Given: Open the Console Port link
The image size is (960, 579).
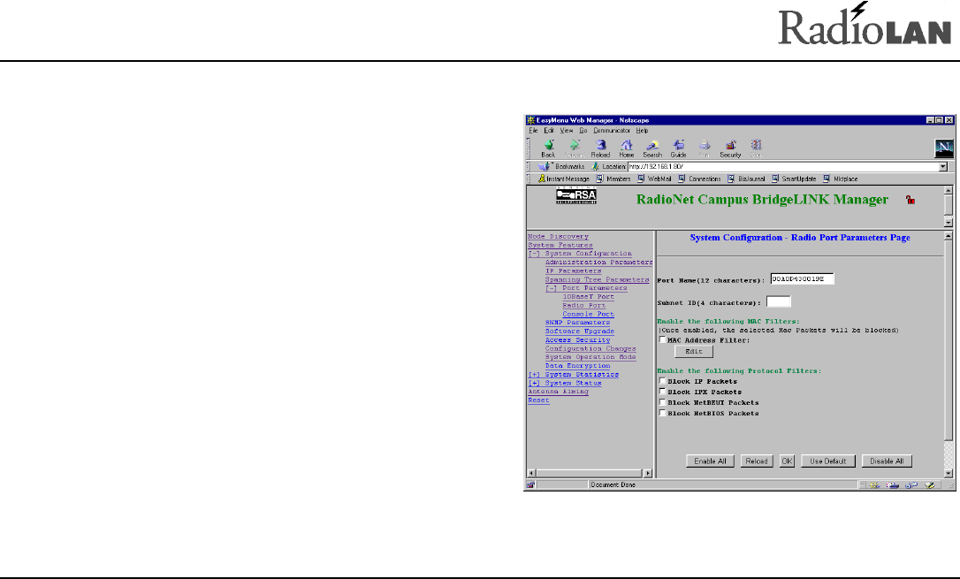Looking at the screenshot, I should [x=588, y=314].
